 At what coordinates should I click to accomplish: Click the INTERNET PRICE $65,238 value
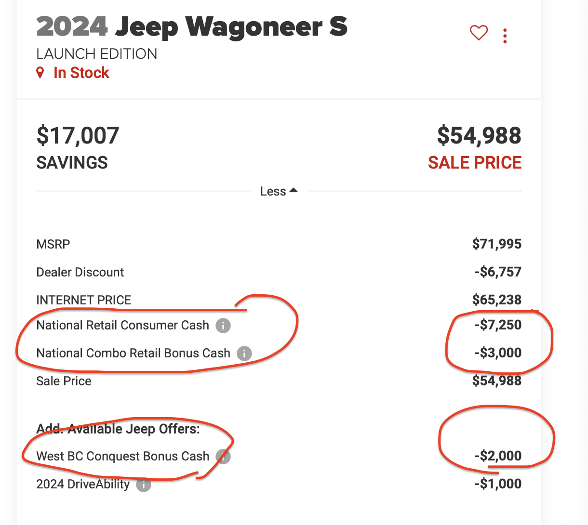(x=497, y=300)
